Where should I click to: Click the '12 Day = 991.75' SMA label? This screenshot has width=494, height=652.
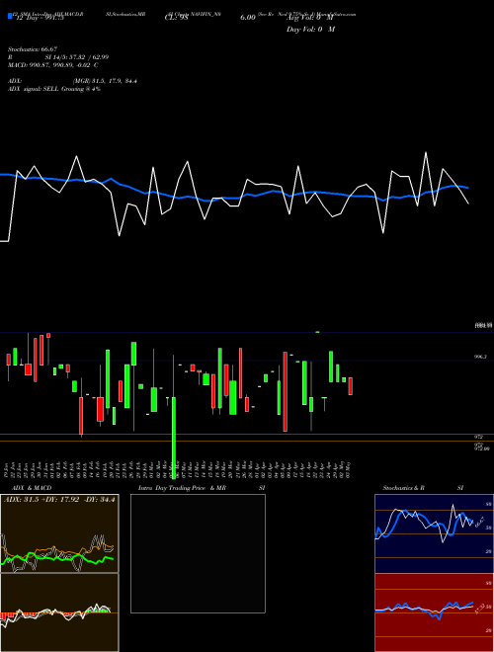tap(39, 18)
